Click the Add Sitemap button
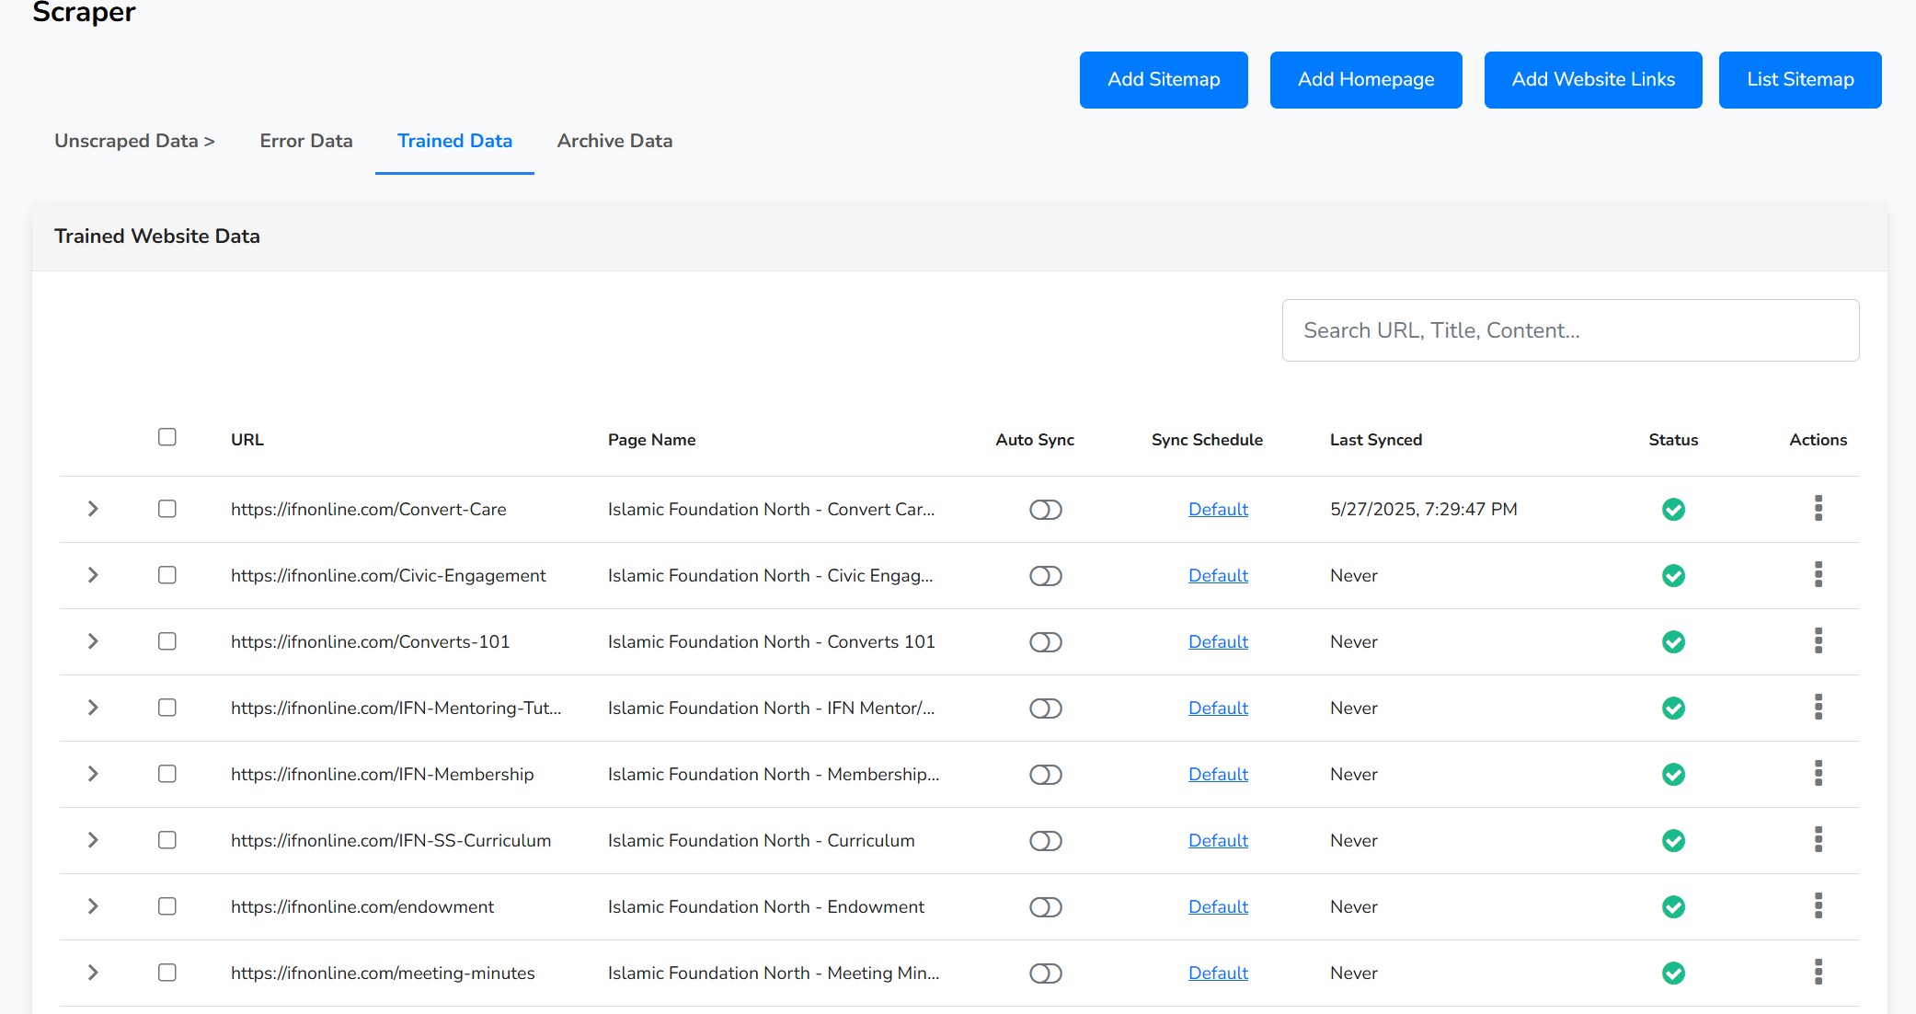 click(1164, 80)
